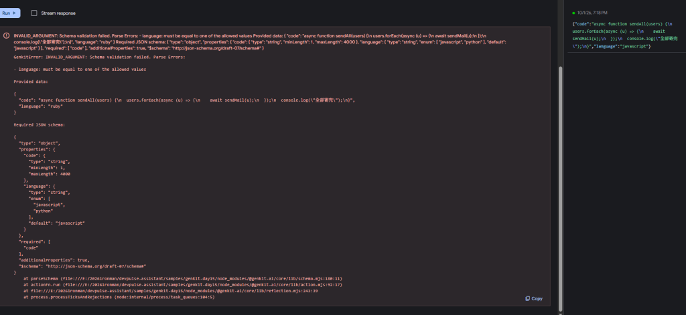Open the history entry JSON with sendAll code

625,35
